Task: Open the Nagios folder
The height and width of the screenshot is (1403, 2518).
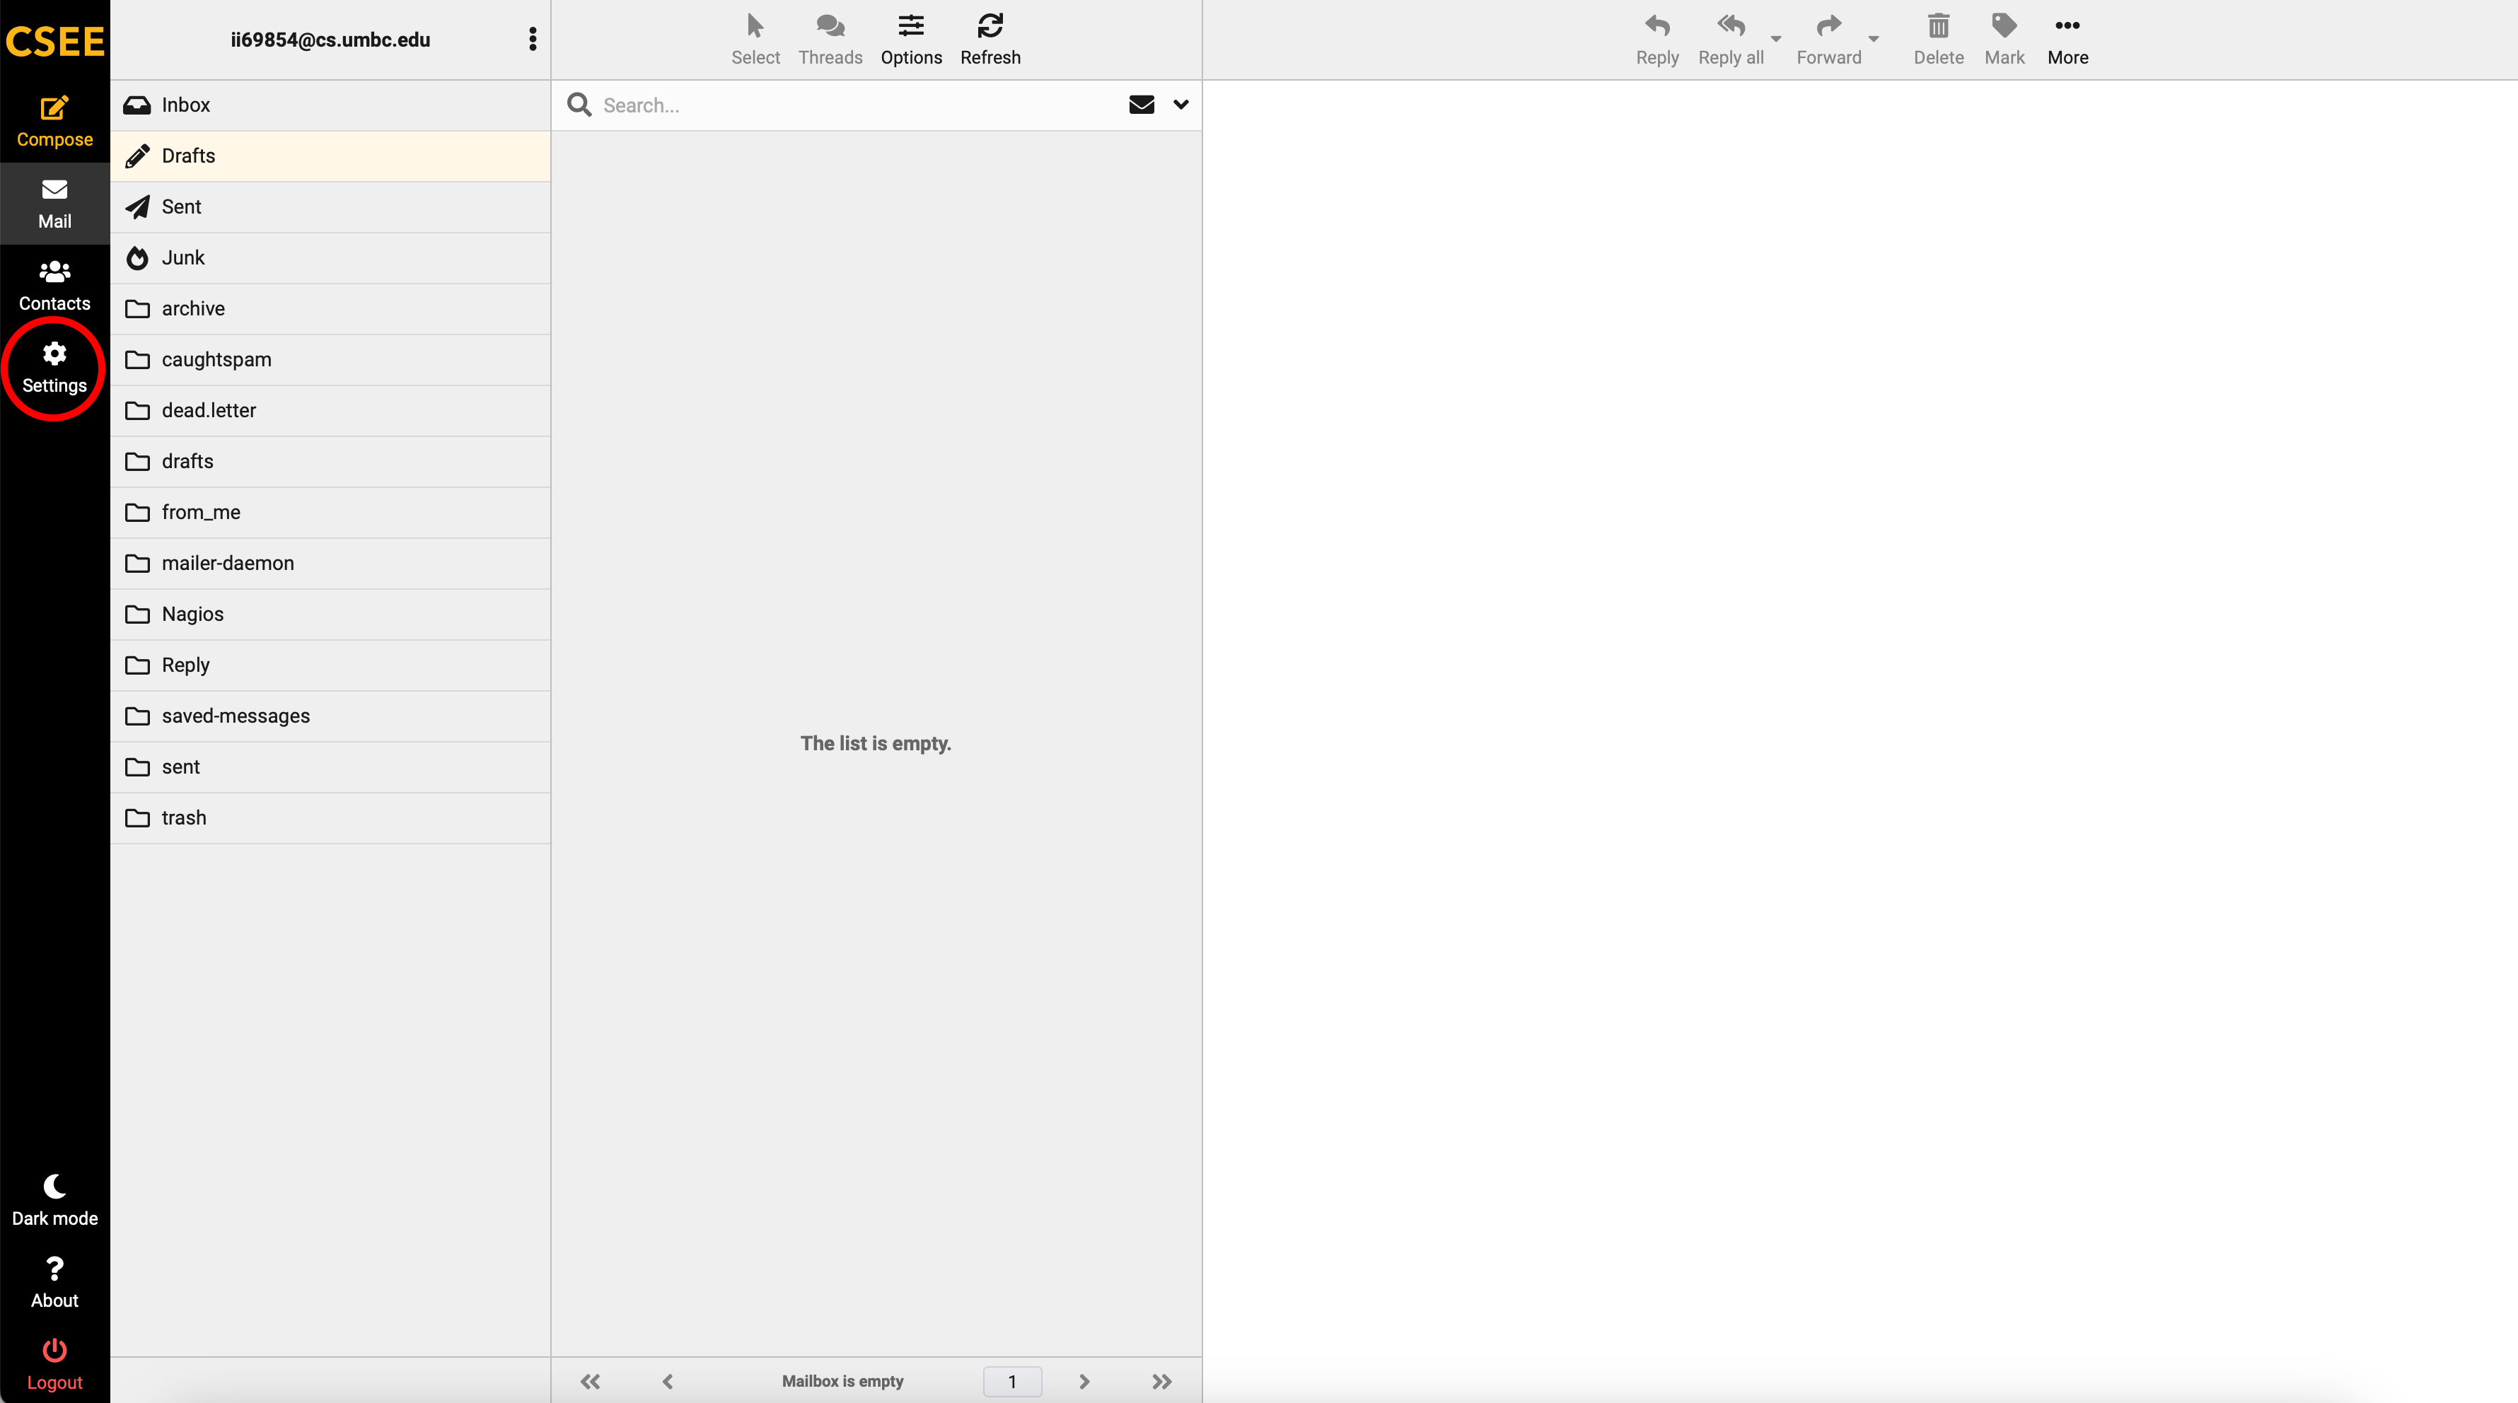Action: [x=330, y=615]
